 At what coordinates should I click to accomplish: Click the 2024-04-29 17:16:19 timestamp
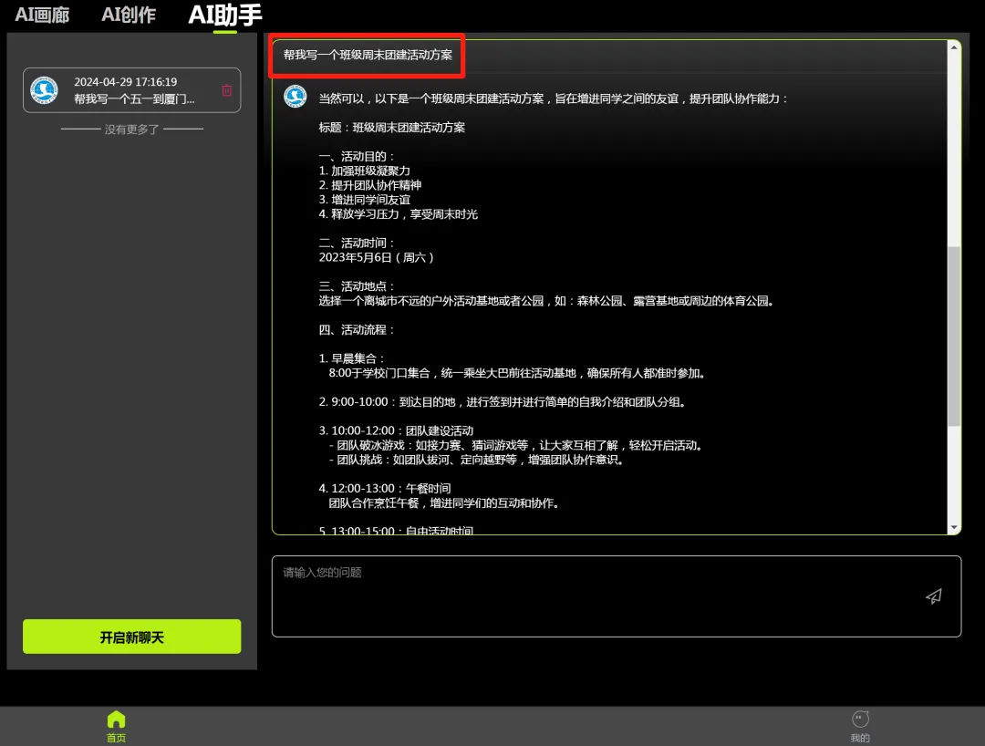(x=126, y=82)
